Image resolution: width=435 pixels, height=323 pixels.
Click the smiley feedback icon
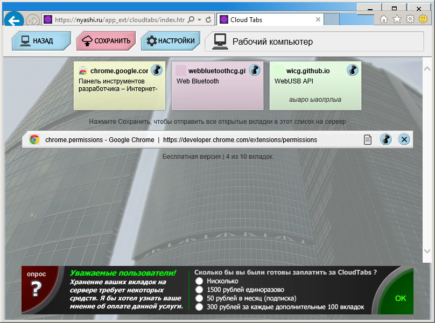[x=423, y=19]
